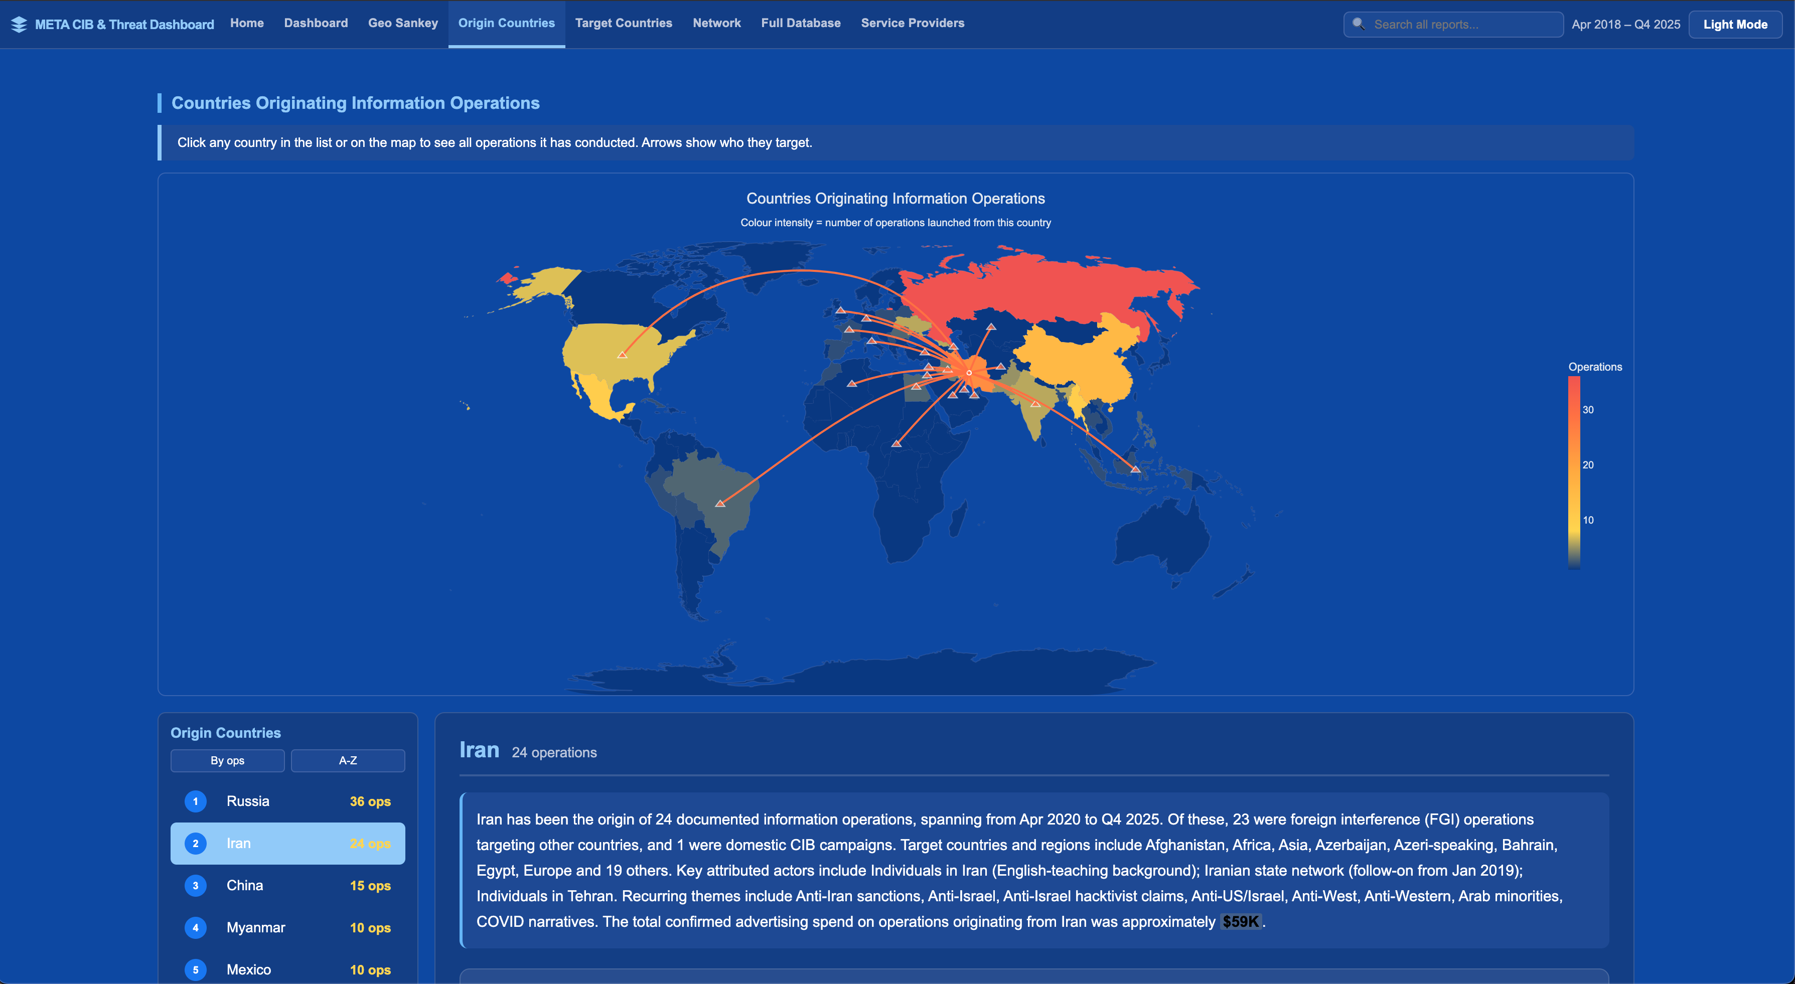
Task: Click the Operations color scale bar
Action: 1573,472
